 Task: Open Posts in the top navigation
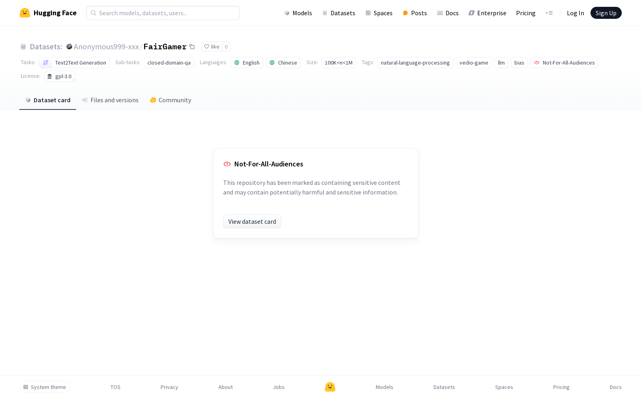click(415, 13)
